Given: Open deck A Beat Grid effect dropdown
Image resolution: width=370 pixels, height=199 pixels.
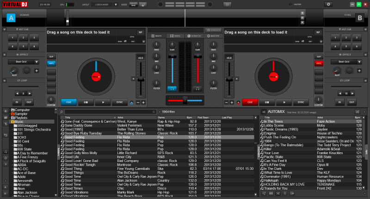Looking at the screenshot, I should point(37,62).
